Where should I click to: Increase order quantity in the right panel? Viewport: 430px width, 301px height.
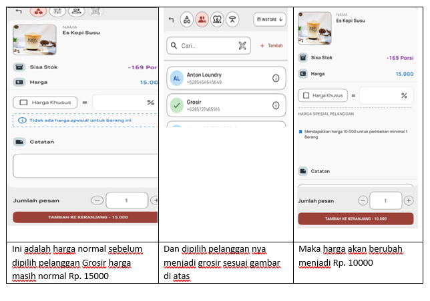409,200
